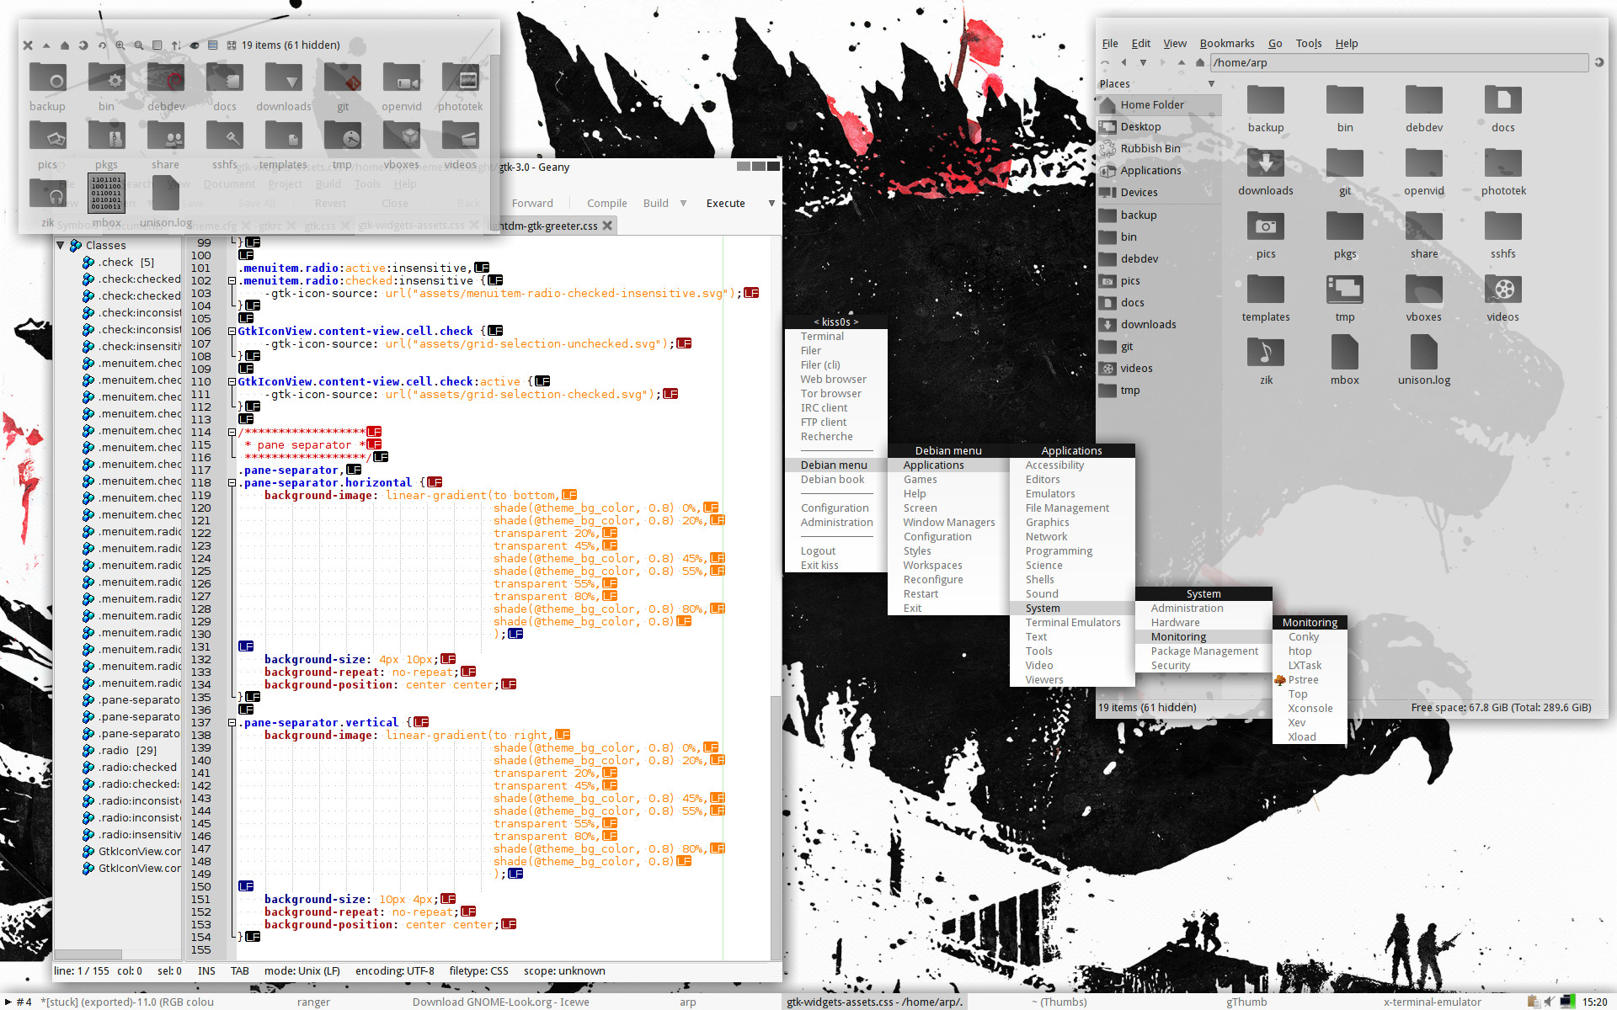This screenshot has width=1617, height=1010.
Task: Collapse the Classes tree in Geany sidebar
Action: 60,246
